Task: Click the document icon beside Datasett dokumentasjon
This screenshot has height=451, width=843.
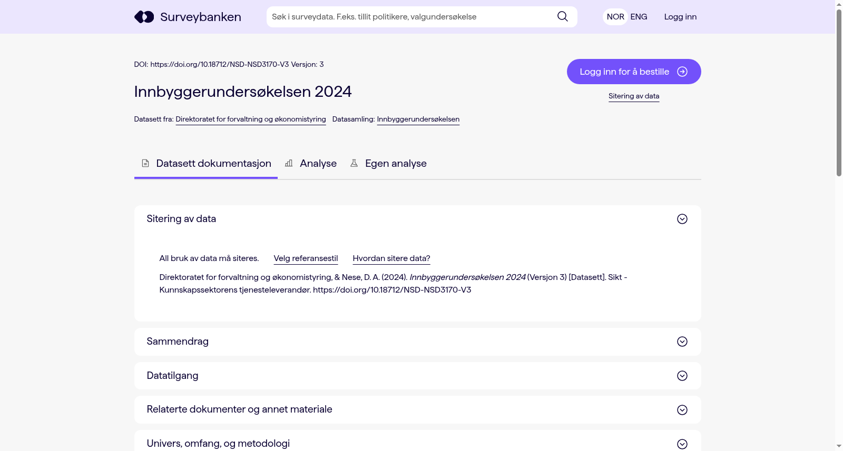Action: [x=145, y=164]
